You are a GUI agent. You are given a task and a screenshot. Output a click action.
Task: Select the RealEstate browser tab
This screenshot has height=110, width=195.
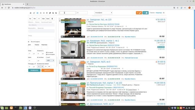point(13,4)
